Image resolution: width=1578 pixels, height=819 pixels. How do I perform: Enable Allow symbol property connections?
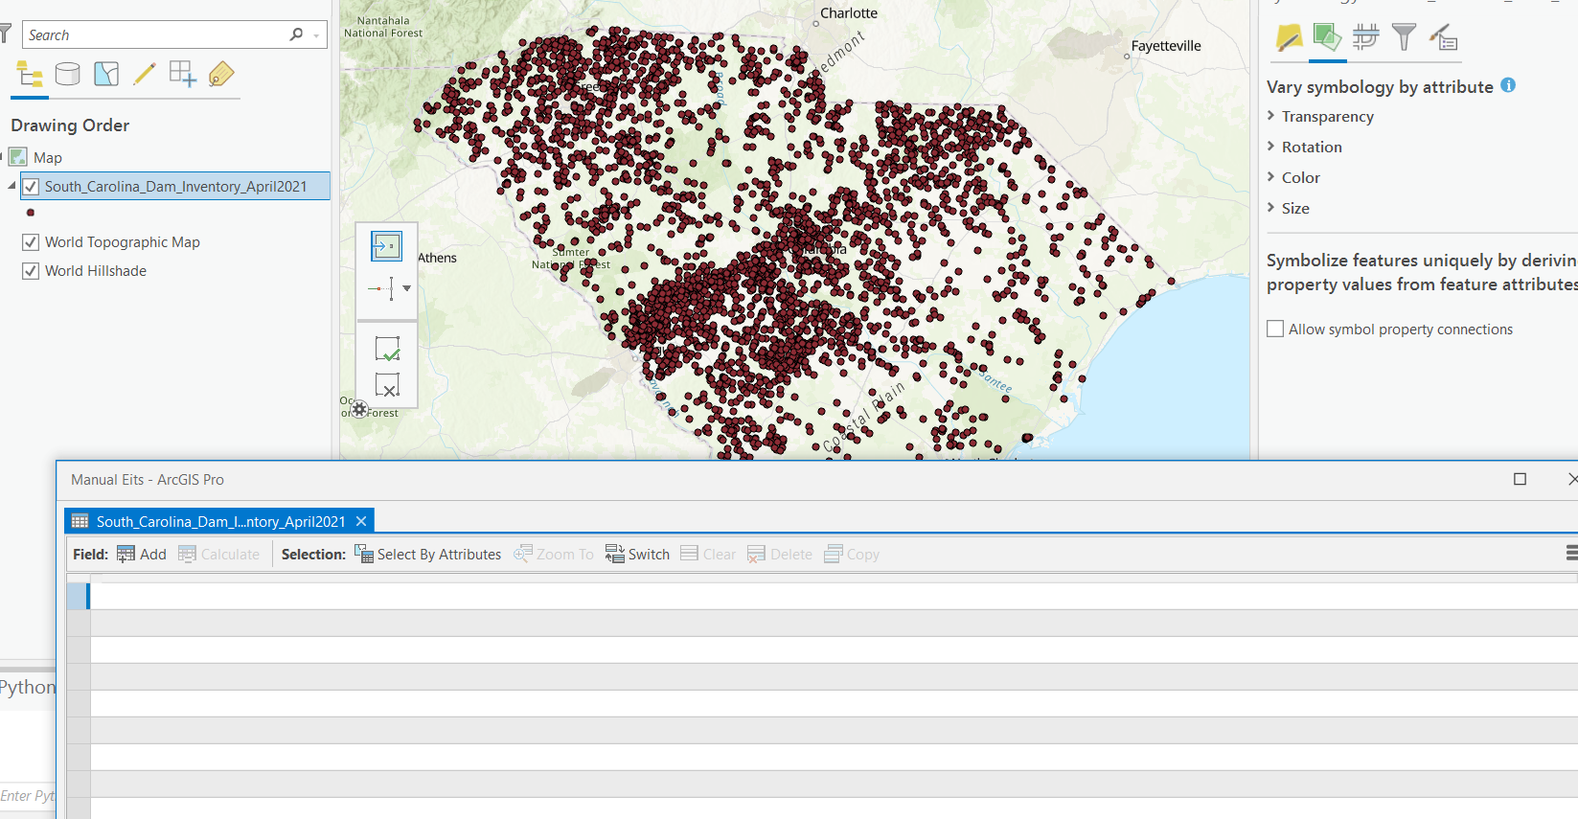[x=1275, y=329]
